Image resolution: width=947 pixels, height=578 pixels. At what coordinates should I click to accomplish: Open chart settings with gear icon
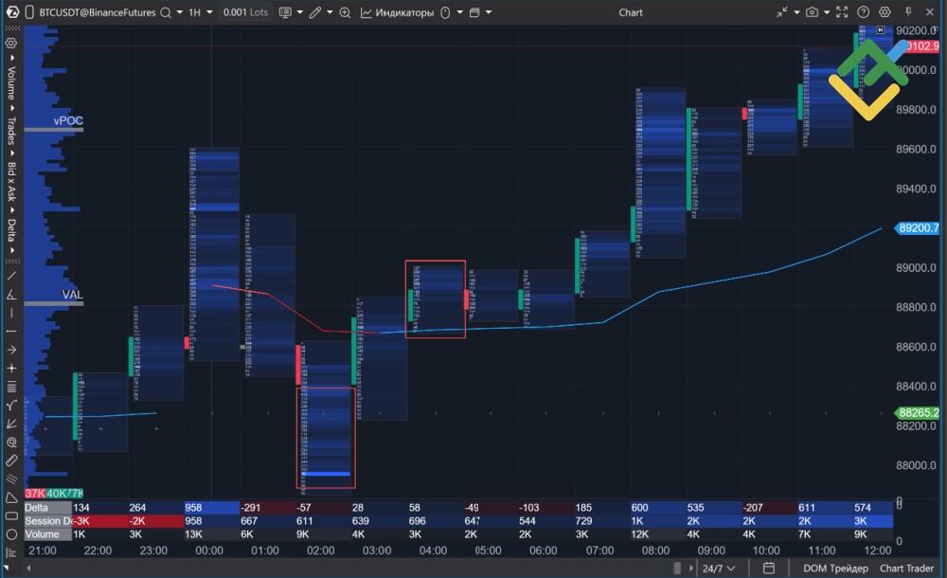coord(884,12)
